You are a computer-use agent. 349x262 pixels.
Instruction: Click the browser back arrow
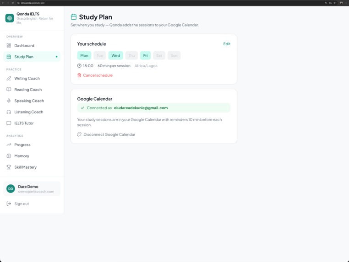point(3,3)
